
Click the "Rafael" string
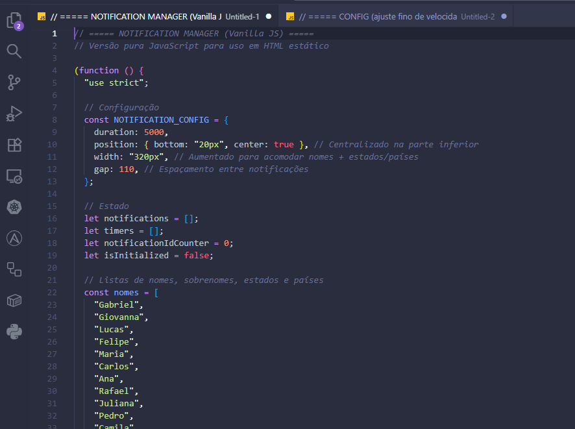coord(114,391)
